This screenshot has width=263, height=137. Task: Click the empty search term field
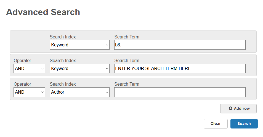pyautogui.click(x=180, y=92)
